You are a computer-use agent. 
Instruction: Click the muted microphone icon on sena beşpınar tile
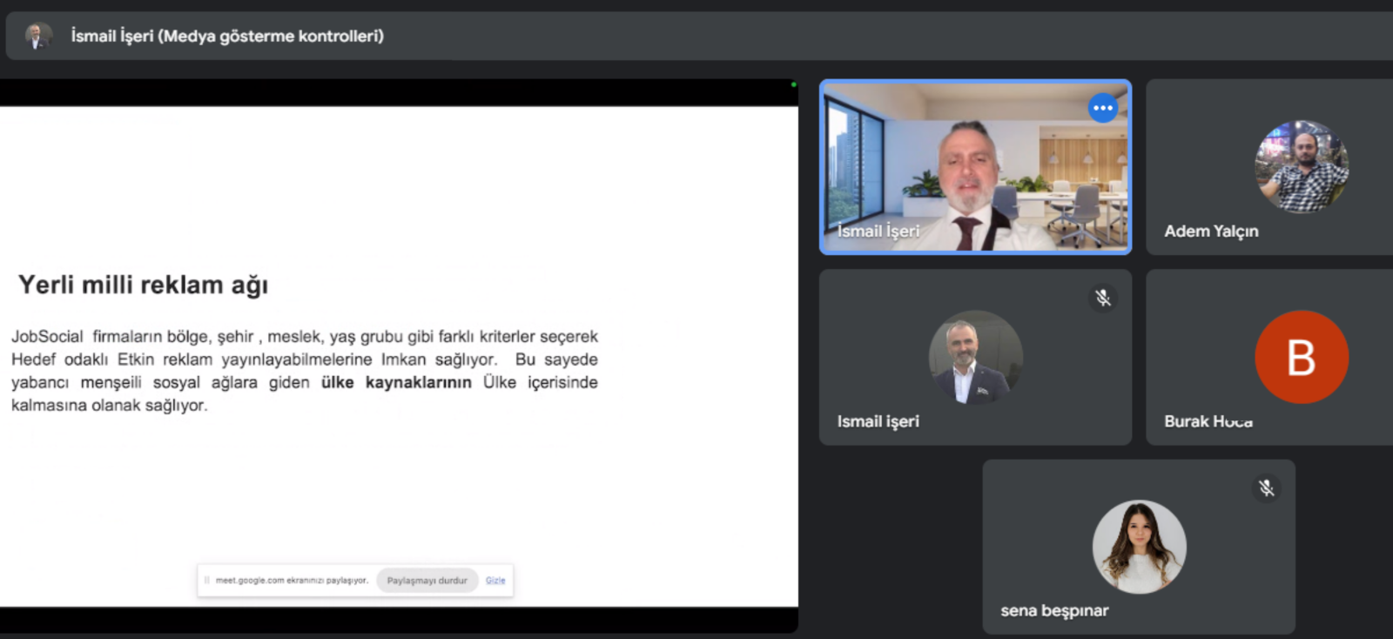pyautogui.click(x=1267, y=488)
